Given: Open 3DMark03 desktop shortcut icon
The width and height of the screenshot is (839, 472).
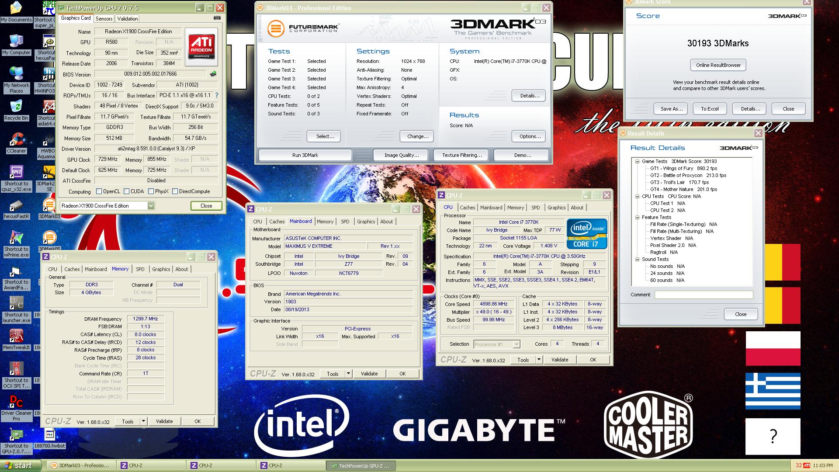Looking at the screenshot, I should point(49,208).
